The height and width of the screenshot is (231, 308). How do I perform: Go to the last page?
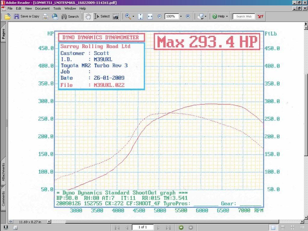(x=168, y=227)
